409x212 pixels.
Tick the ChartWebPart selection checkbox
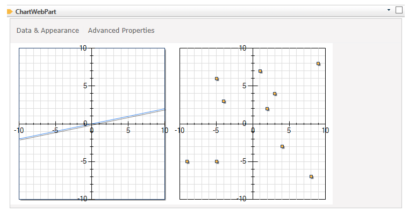tap(399, 10)
